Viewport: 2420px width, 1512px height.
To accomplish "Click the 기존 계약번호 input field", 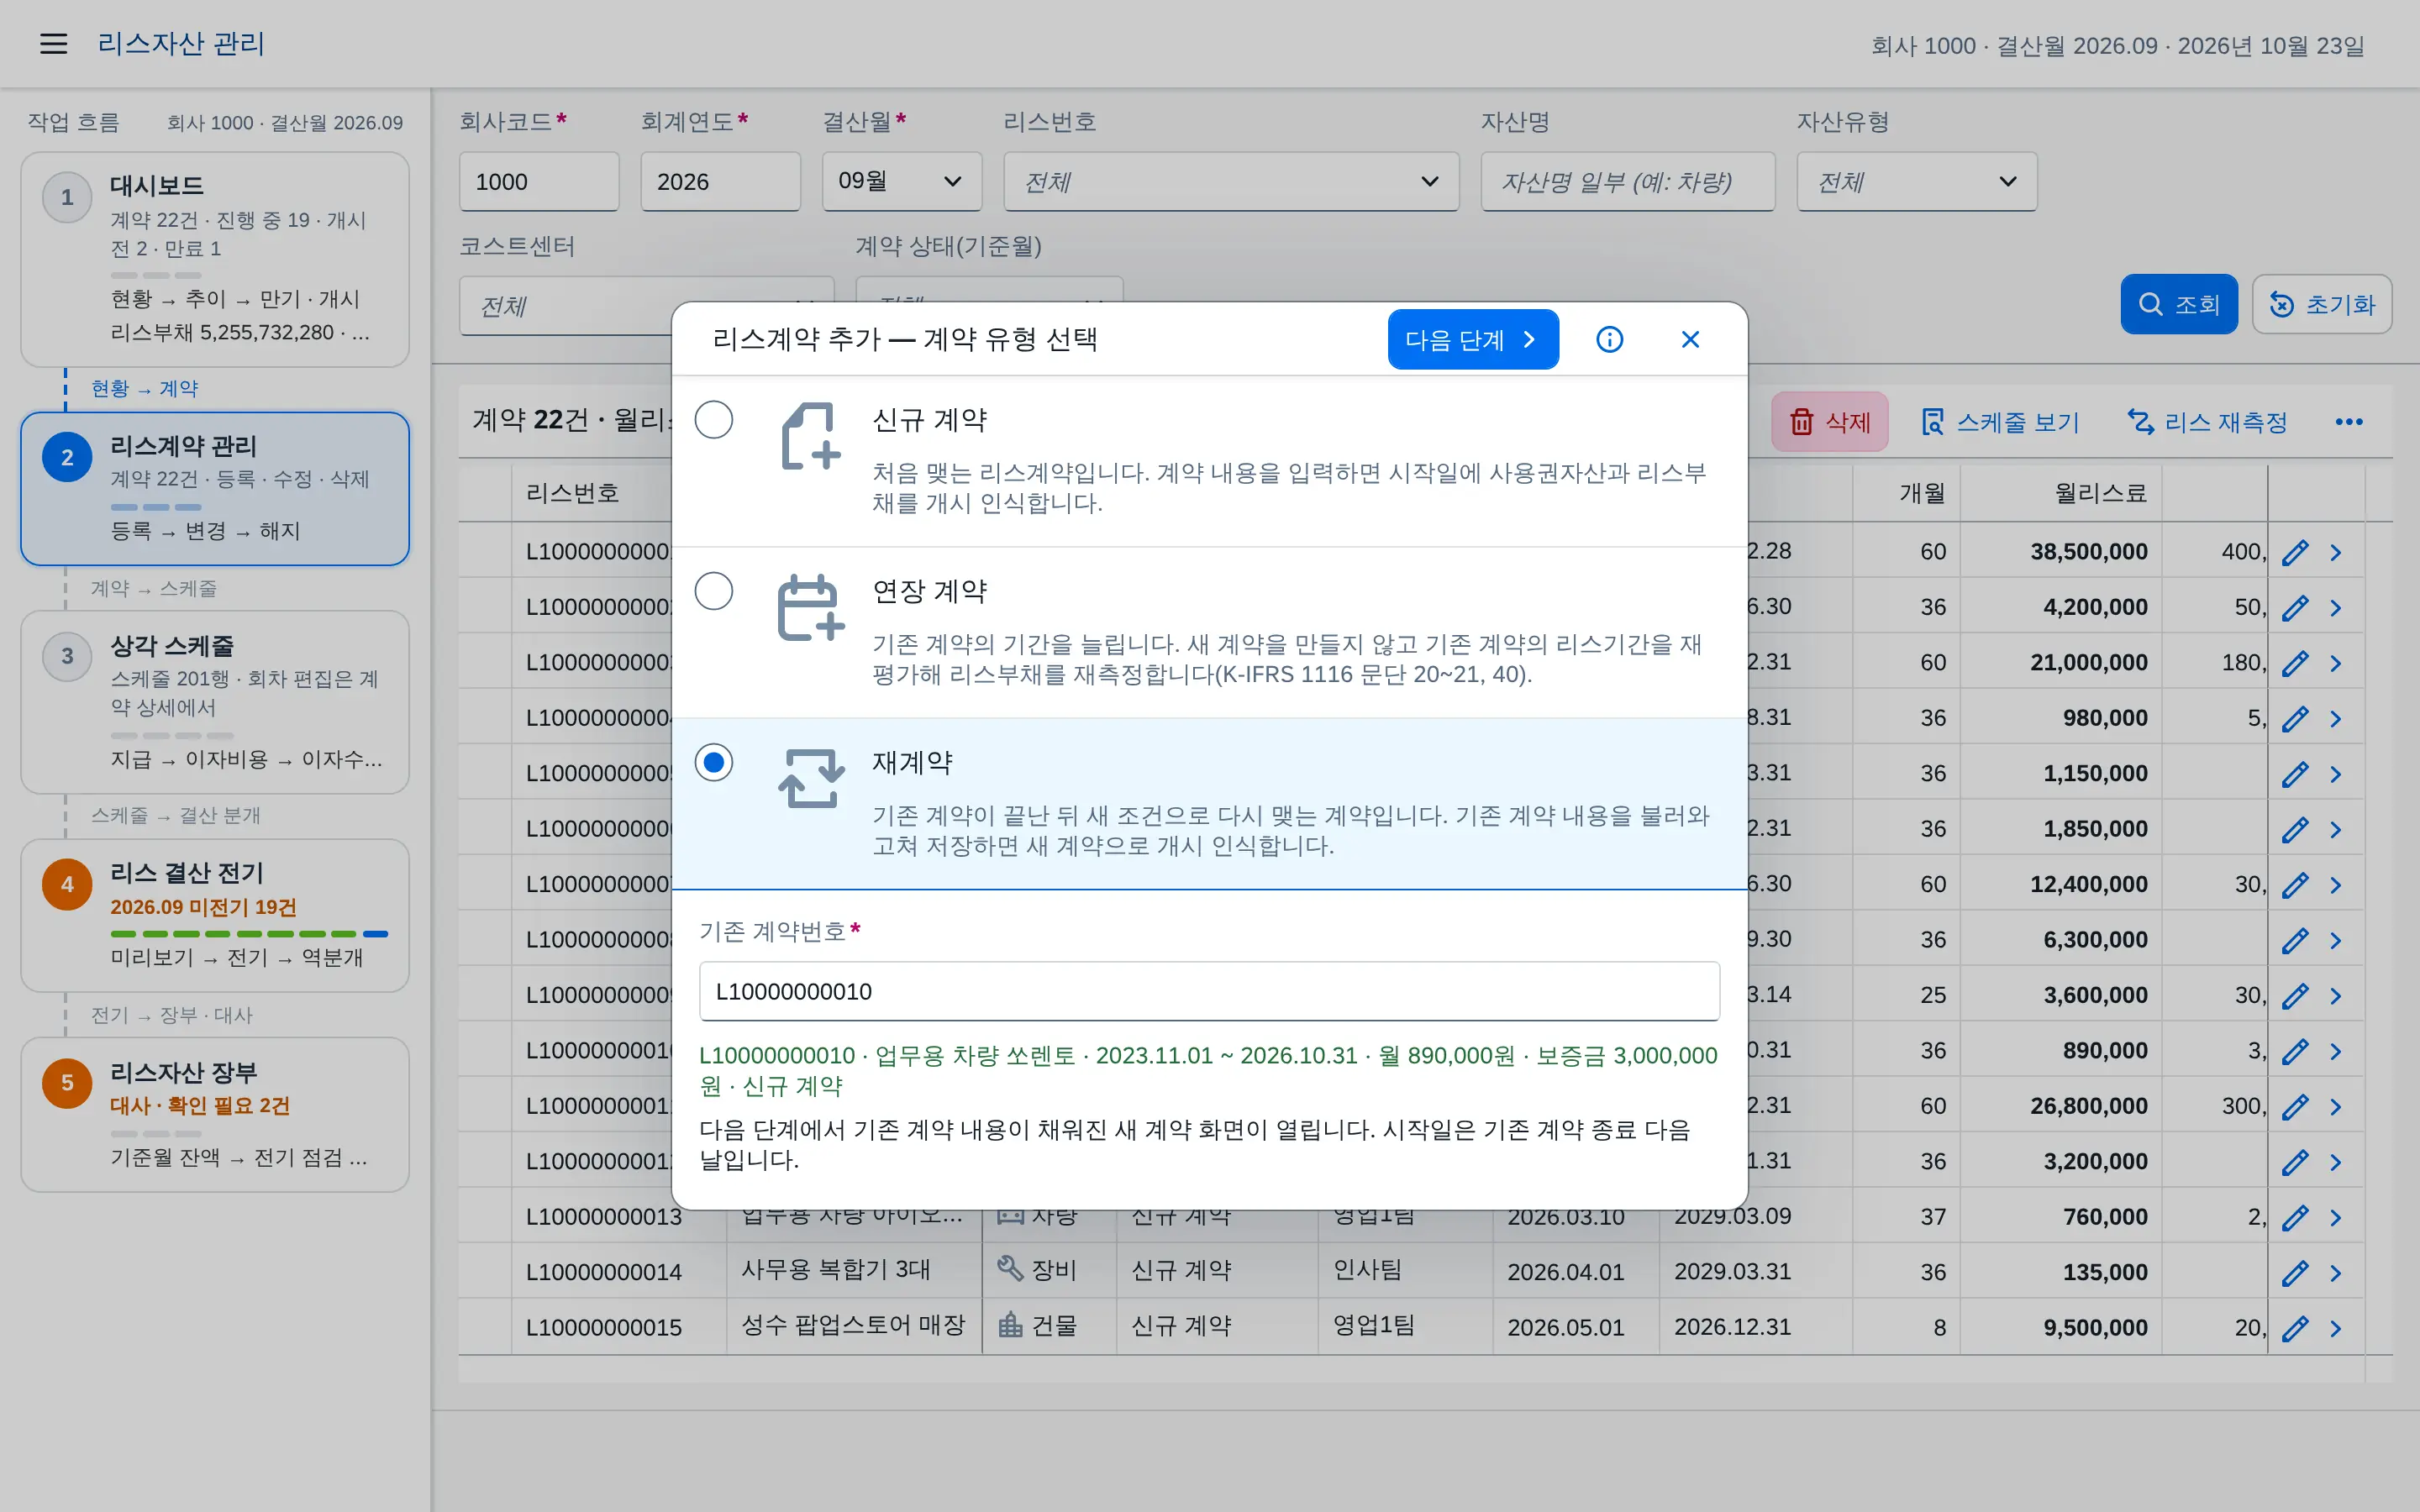I will coord(1209,991).
